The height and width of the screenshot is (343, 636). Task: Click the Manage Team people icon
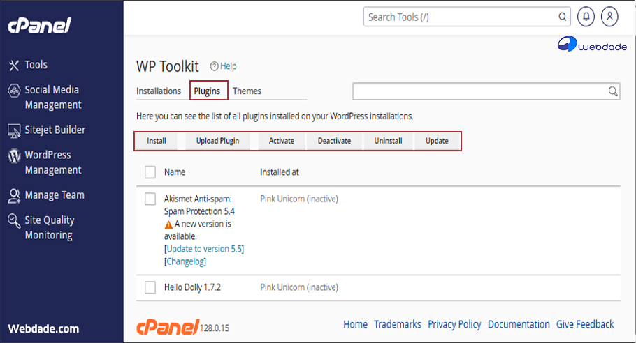tap(13, 196)
